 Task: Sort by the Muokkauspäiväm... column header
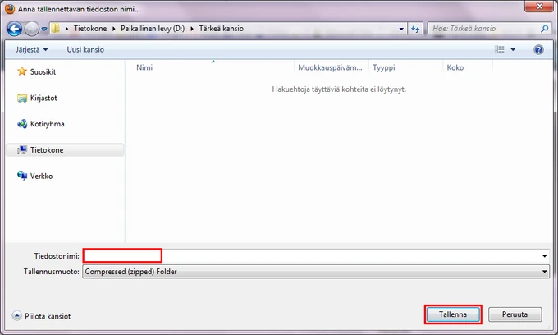coord(331,67)
